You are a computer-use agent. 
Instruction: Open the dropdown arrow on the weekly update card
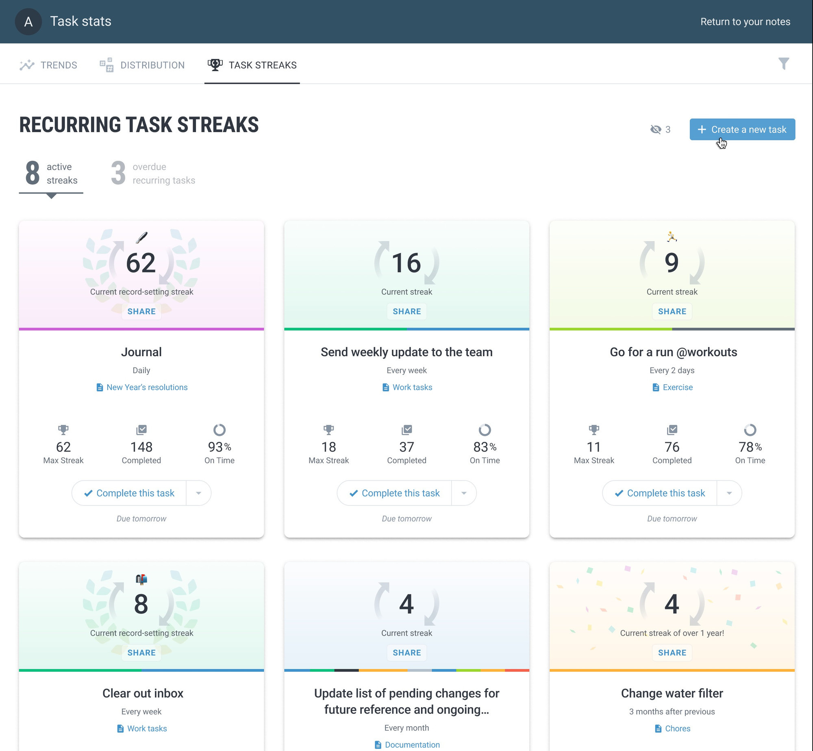463,493
